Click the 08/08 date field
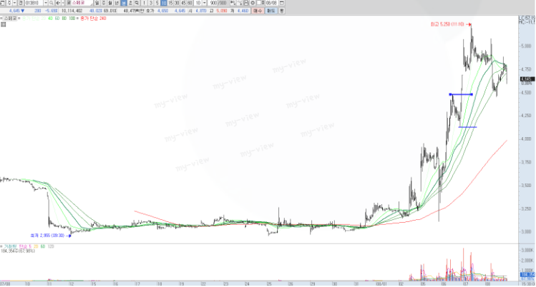This screenshot has height=287, width=536. (271, 3)
